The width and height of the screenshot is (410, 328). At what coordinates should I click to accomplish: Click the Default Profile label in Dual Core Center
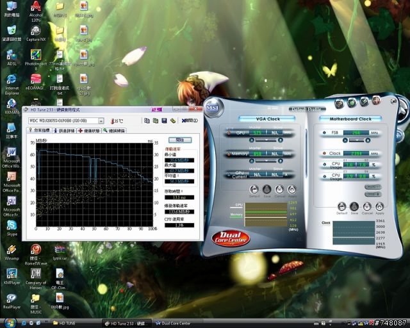pos(307,109)
